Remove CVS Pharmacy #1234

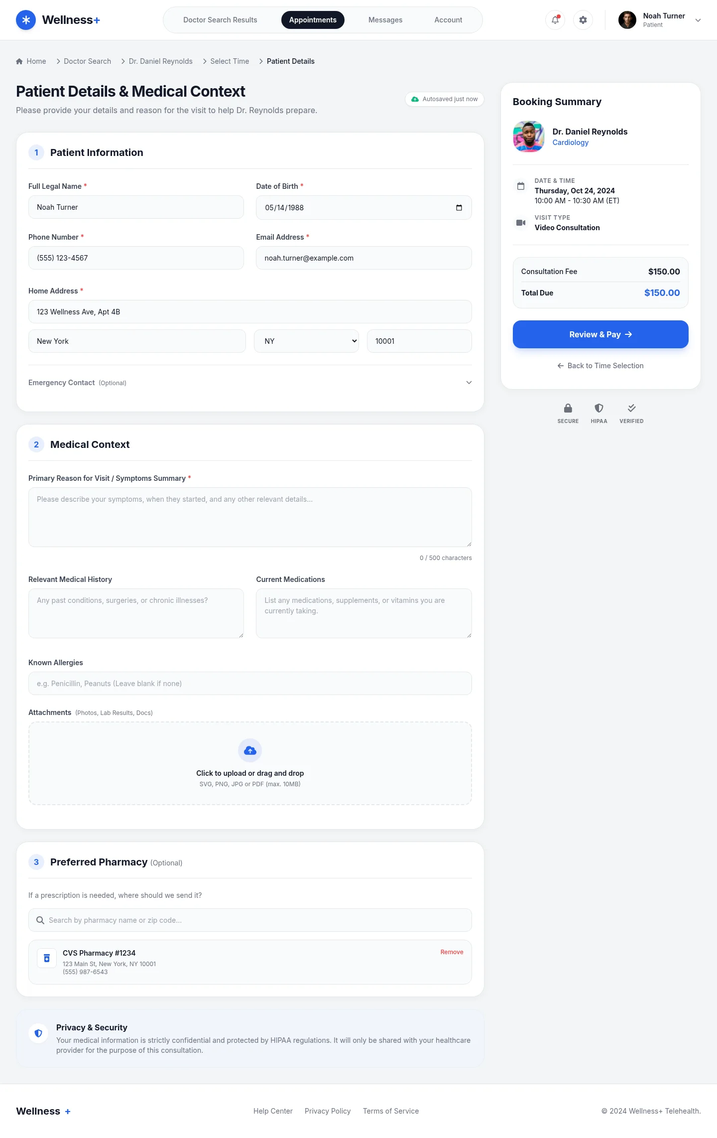point(452,952)
